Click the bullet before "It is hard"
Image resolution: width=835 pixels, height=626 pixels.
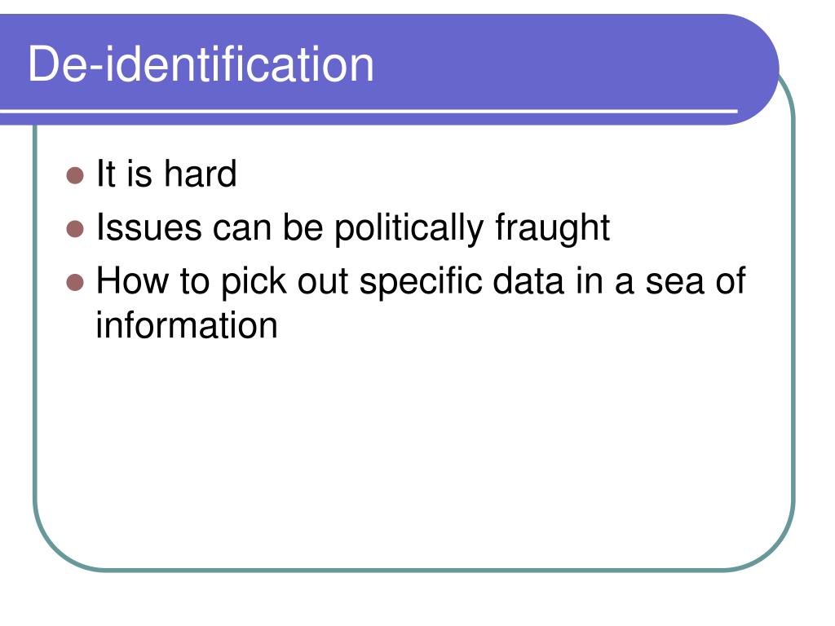(x=75, y=175)
